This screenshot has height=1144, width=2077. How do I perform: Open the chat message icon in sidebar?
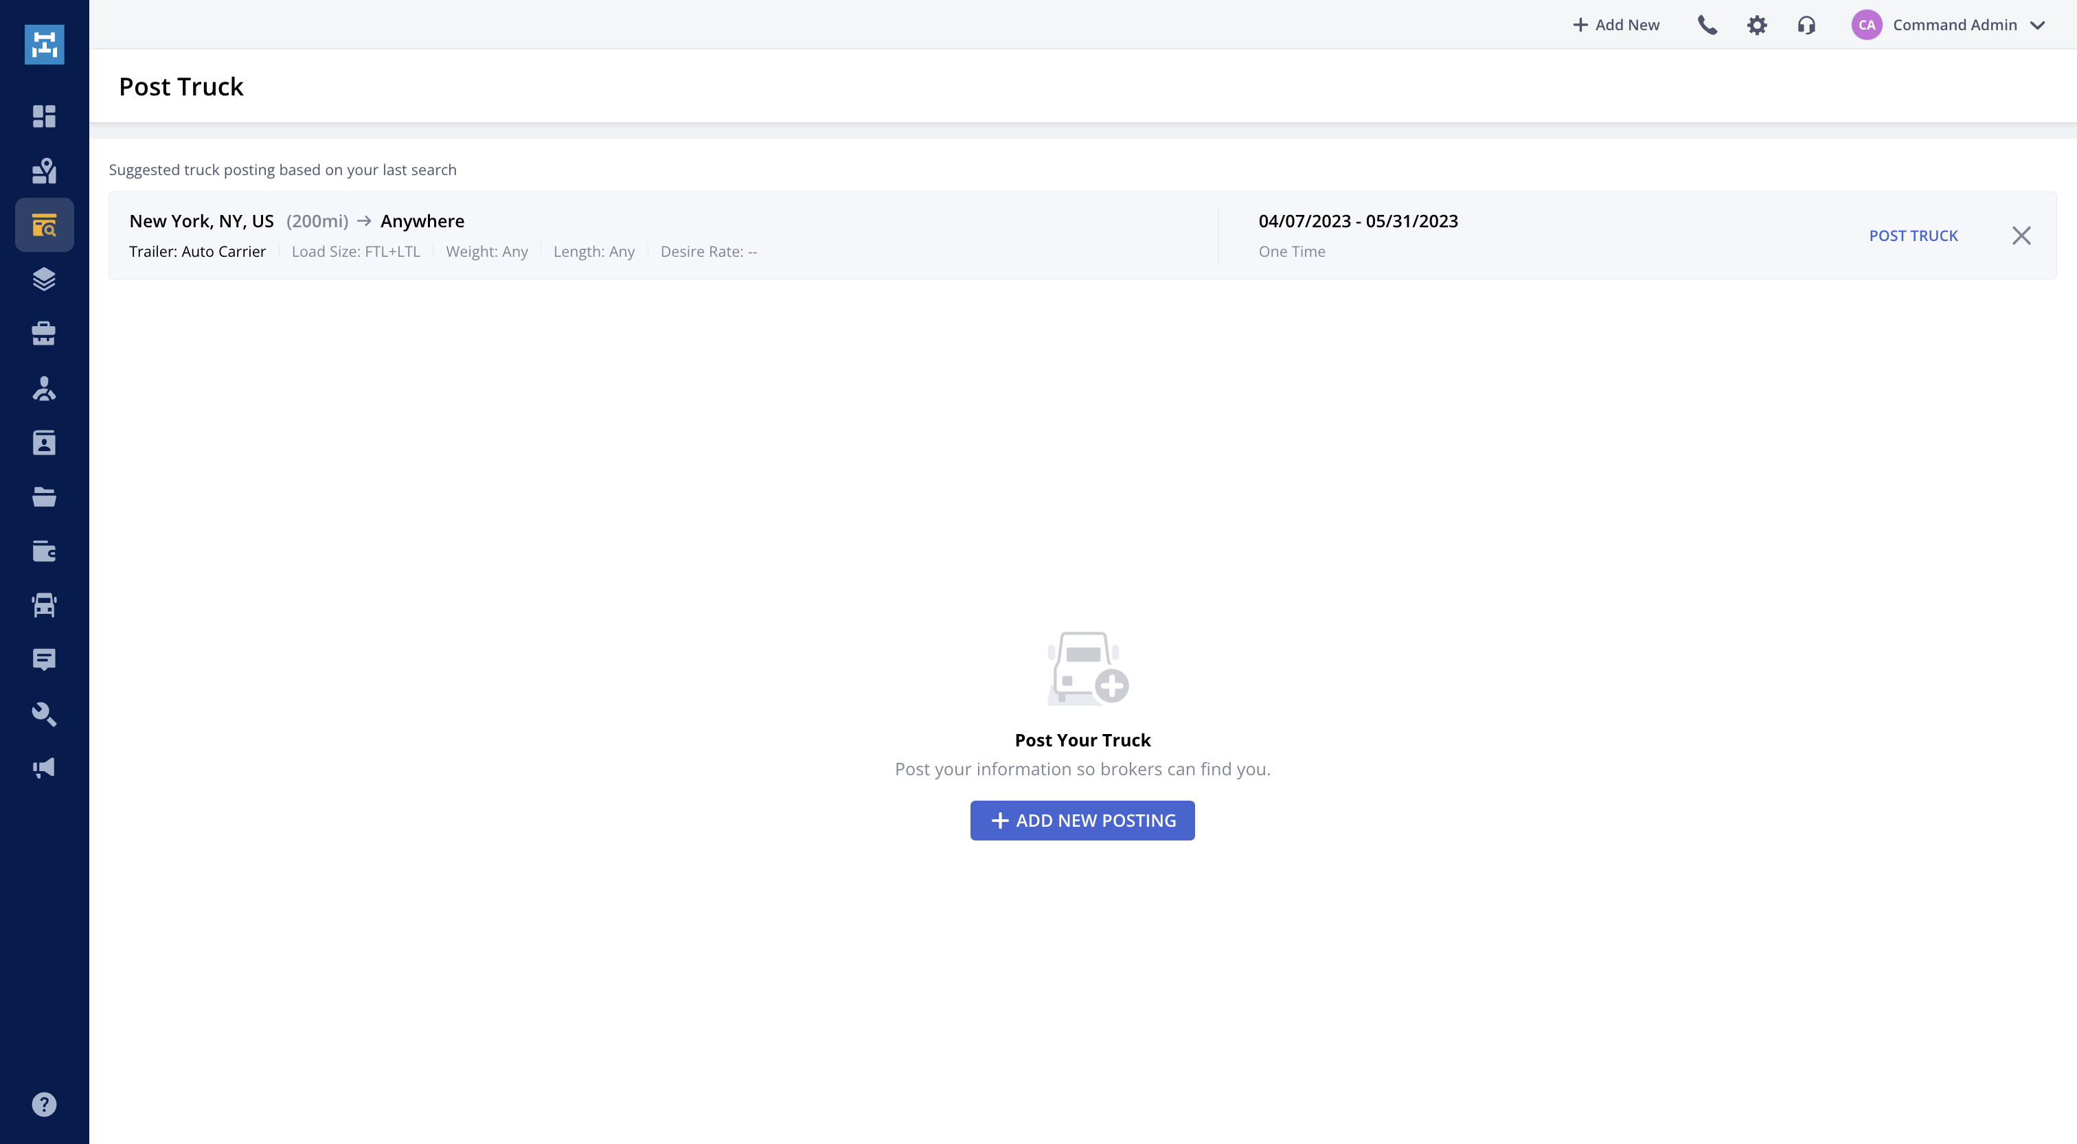[45, 659]
